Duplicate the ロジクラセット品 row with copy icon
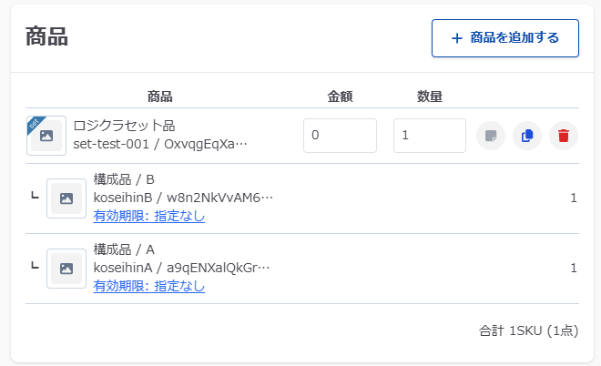The height and width of the screenshot is (366, 601). click(527, 136)
